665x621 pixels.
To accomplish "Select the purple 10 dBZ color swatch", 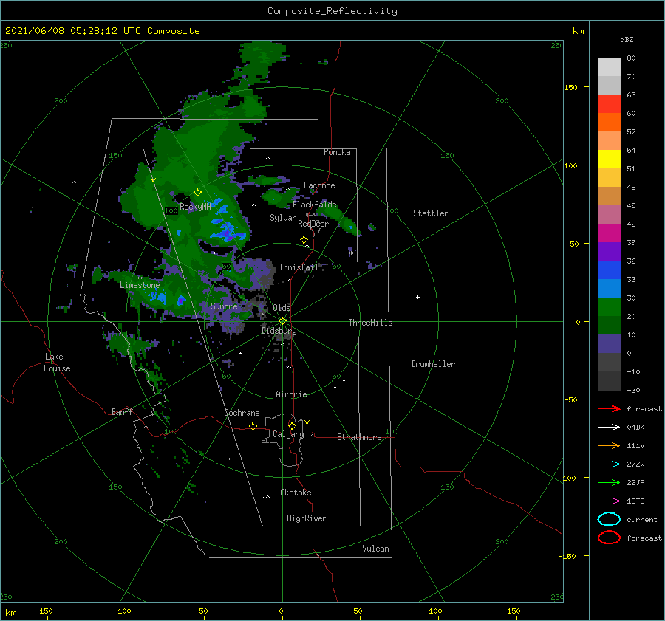I will (609, 343).
